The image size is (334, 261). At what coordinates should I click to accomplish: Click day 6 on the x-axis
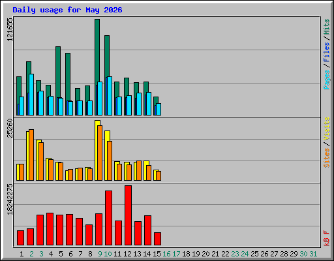70,254
